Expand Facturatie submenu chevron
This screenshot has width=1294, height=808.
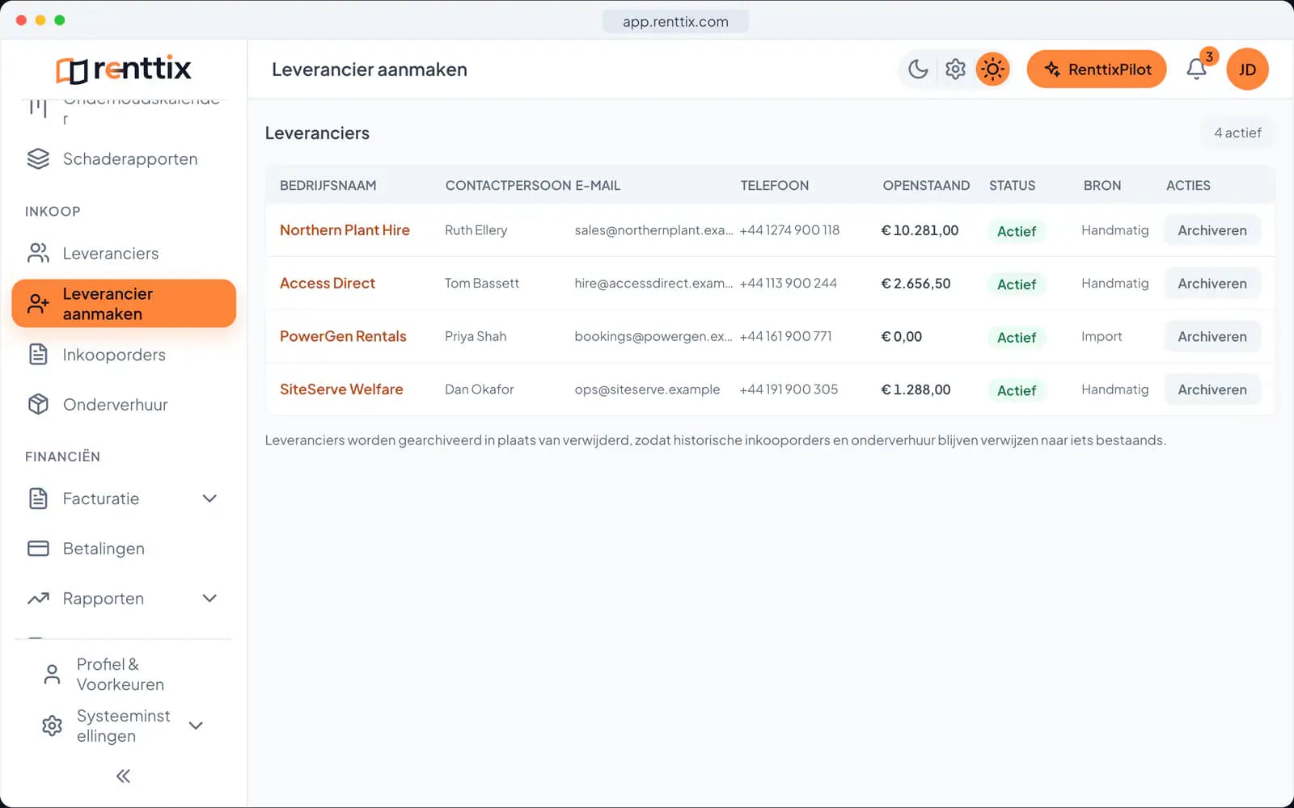coord(209,499)
